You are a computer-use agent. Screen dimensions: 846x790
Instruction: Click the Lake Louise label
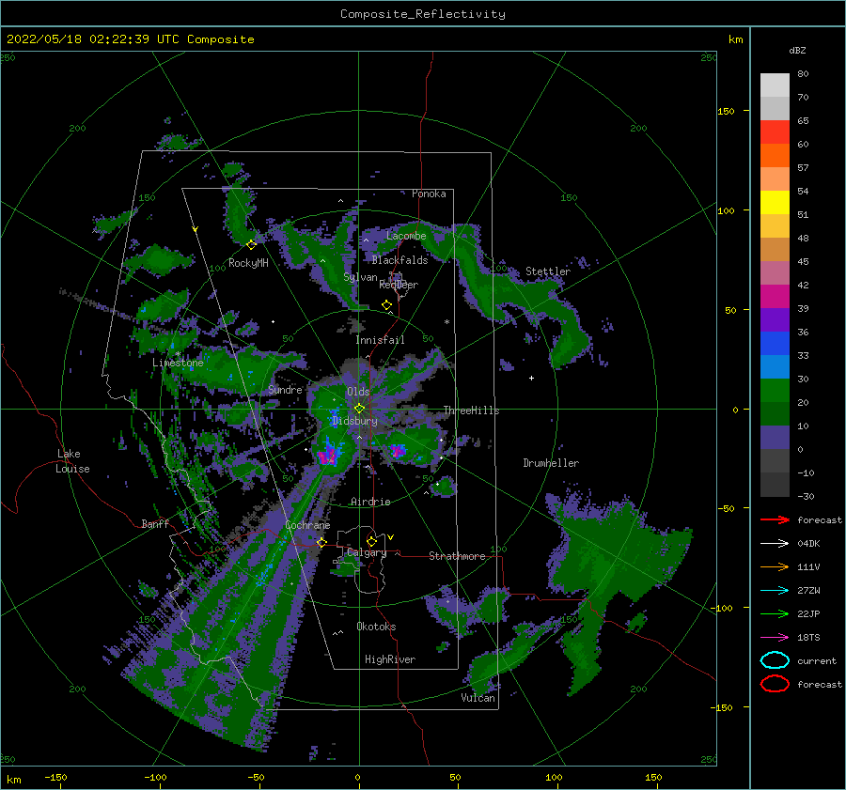coord(72,461)
